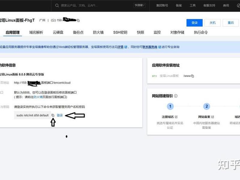Select step 2 circle in guide
Screen dimensions: 240x180
[206, 106]
